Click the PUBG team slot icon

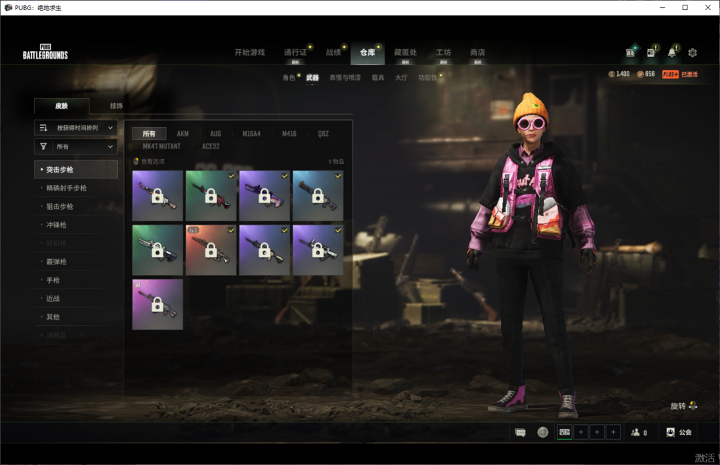click(x=565, y=432)
